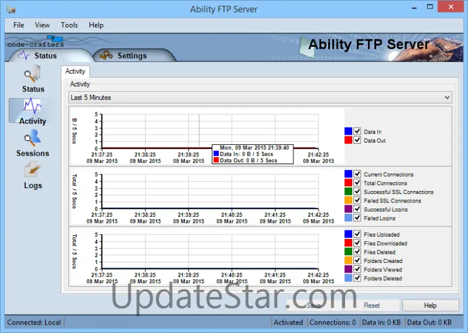Maximize the Ability FTP Server window

430,7
